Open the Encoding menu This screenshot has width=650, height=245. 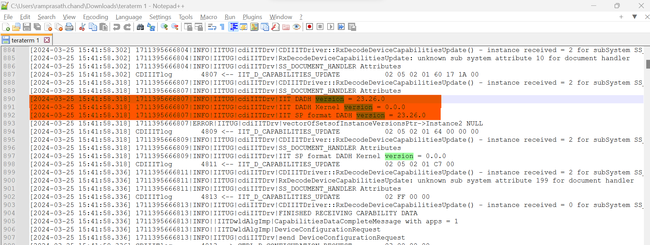[95, 17]
